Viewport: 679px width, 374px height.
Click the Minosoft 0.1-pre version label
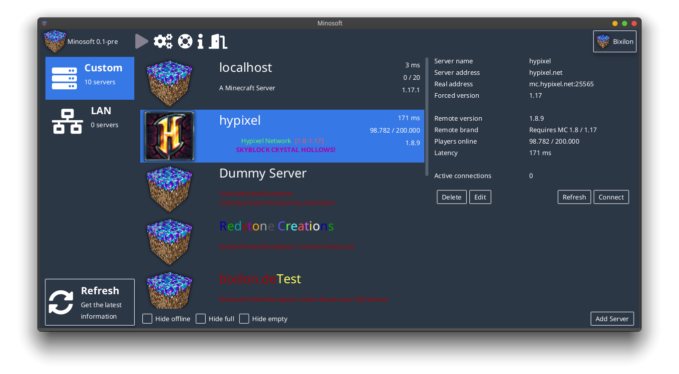pyautogui.click(x=93, y=42)
